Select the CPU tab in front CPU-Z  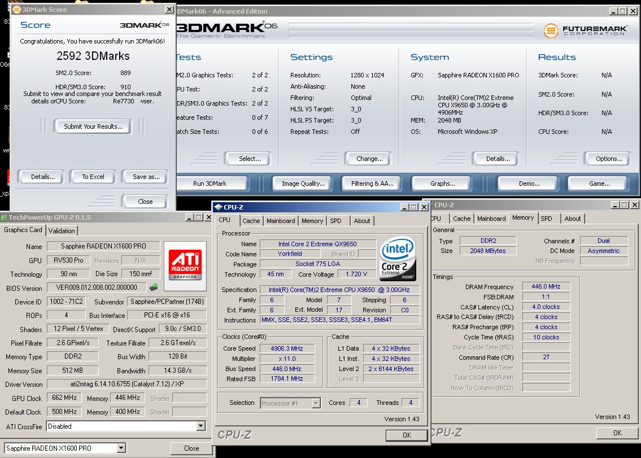224,220
